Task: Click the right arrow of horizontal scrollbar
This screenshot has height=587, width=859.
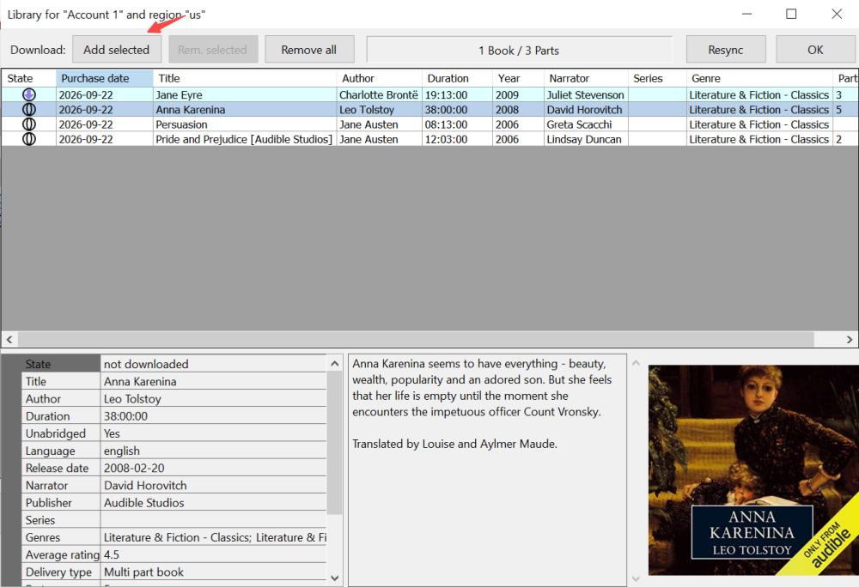Action: (850, 339)
